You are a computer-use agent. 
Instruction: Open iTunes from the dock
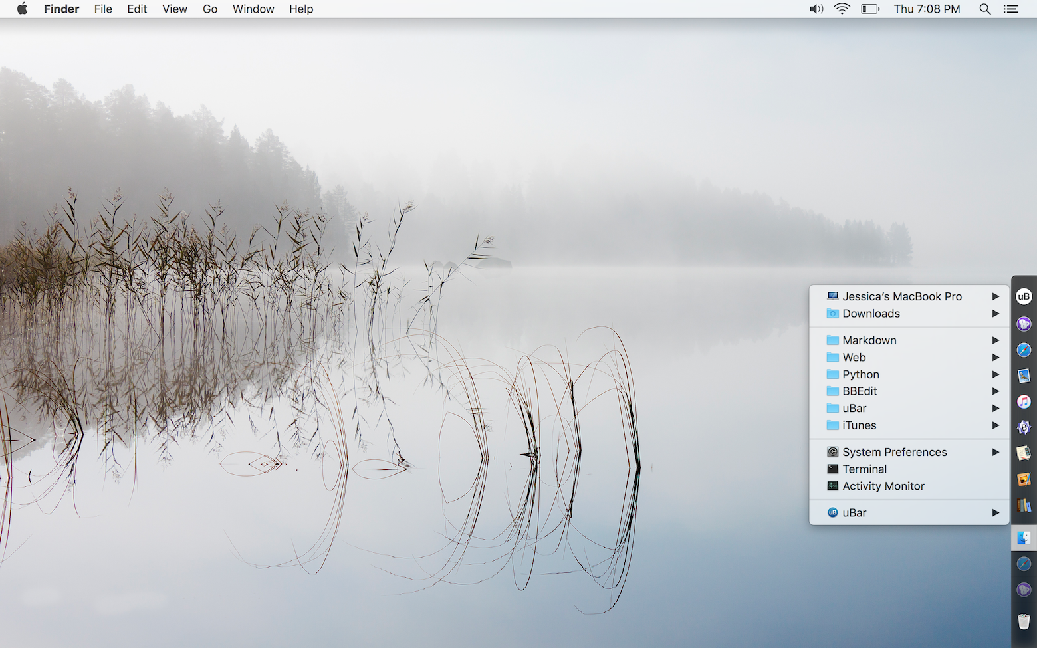pyautogui.click(x=1024, y=401)
